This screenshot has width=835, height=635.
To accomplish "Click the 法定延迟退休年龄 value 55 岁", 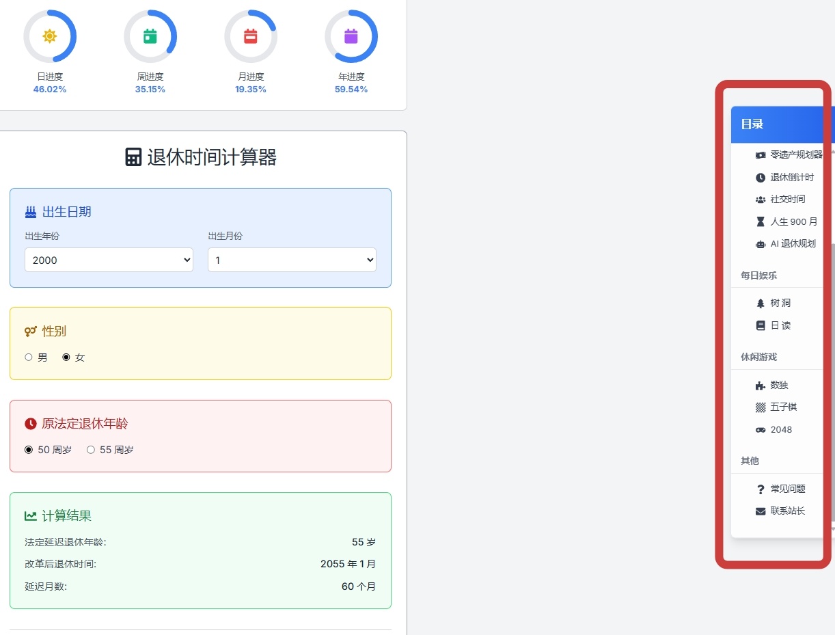I will coord(364,542).
